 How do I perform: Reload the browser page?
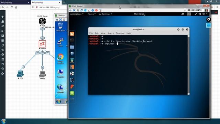pyautogui.click(x=12, y=7)
